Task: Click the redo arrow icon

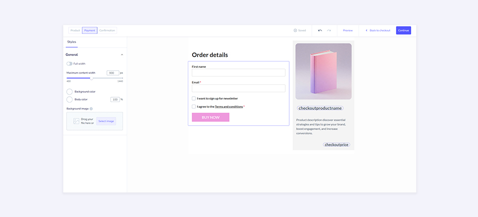Action: [329, 30]
